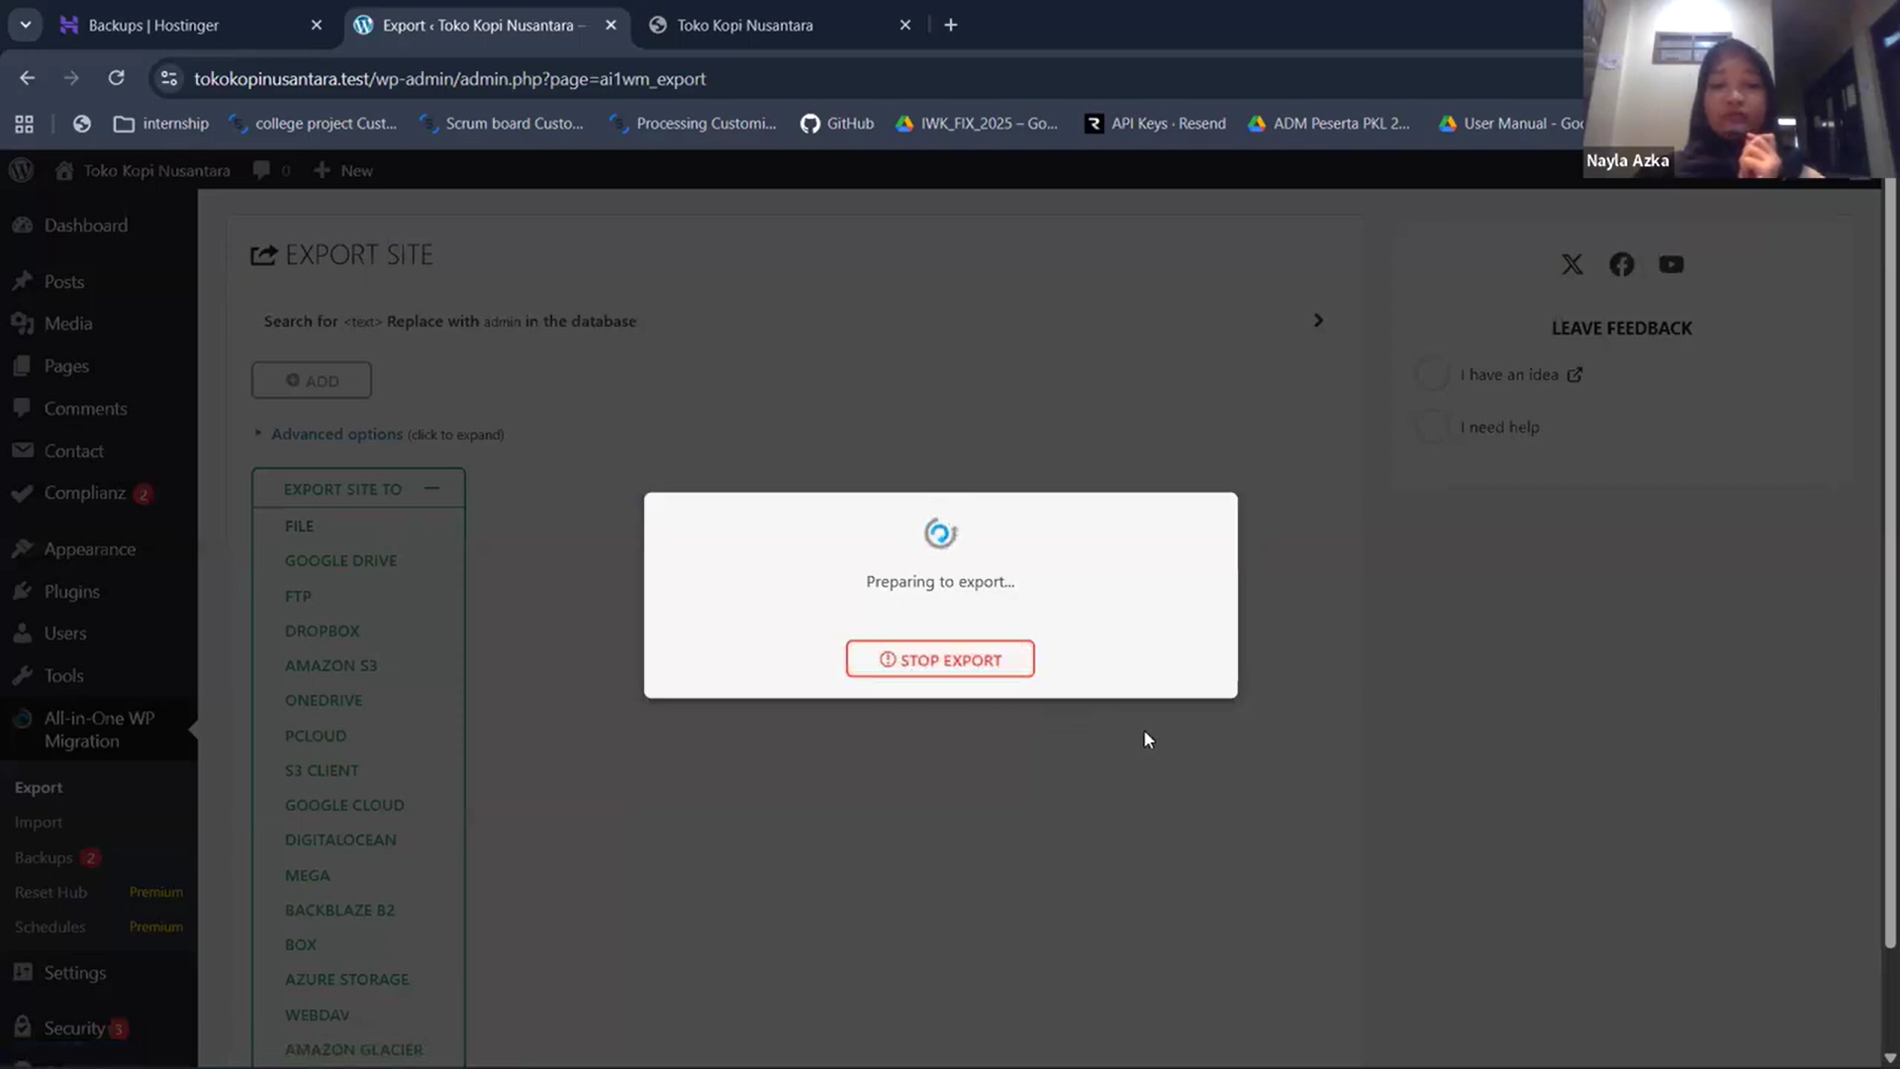Open the tab search dropdown arrow
This screenshot has height=1069, width=1900.
(x=25, y=25)
